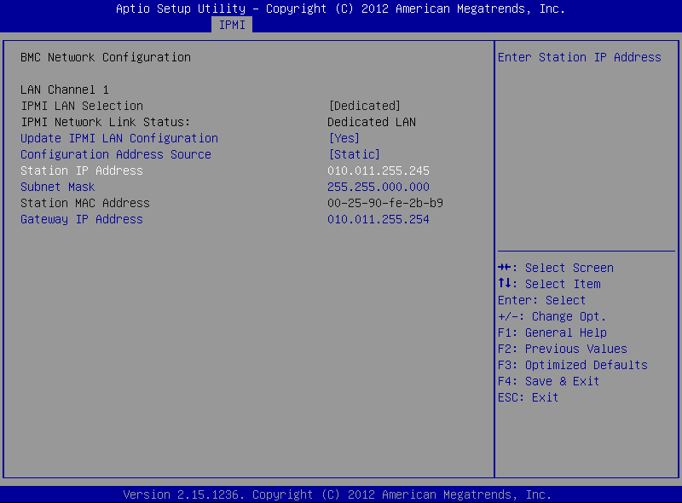Highlight the Station IP Address label
682x503 pixels.
(82, 171)
